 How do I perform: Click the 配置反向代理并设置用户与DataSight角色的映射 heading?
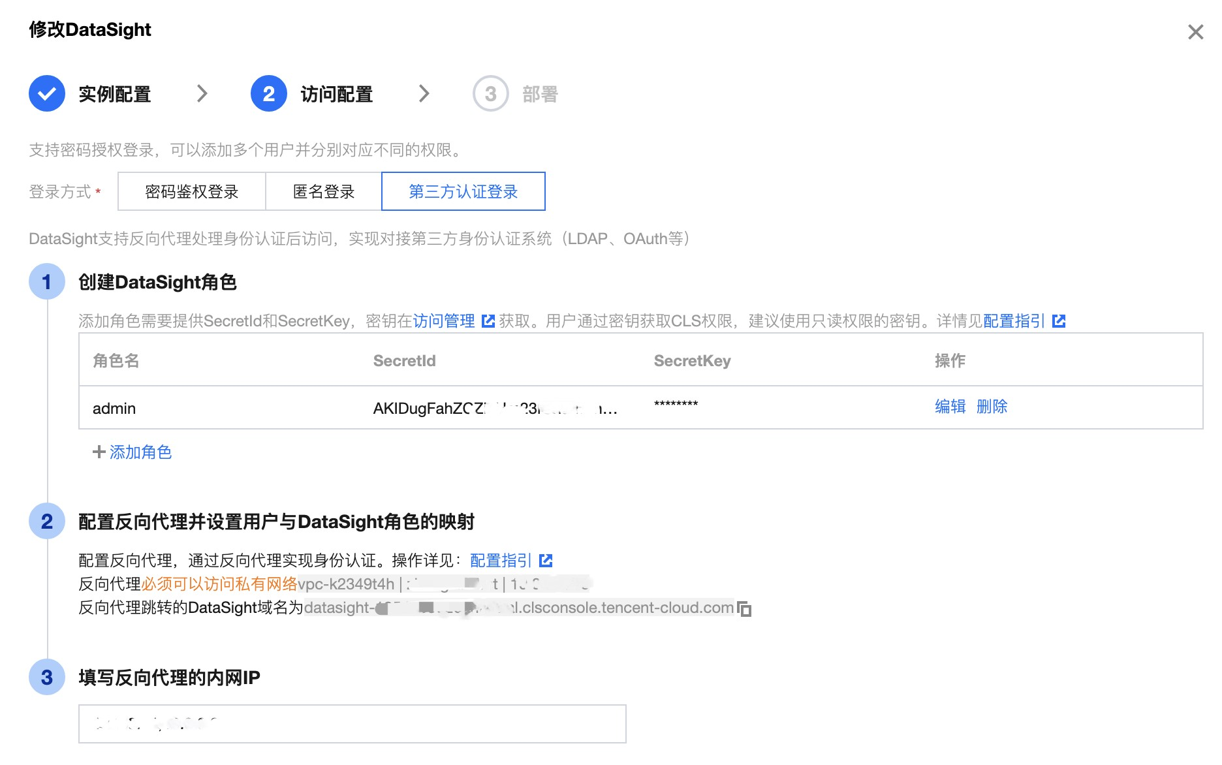coord(277,522)
